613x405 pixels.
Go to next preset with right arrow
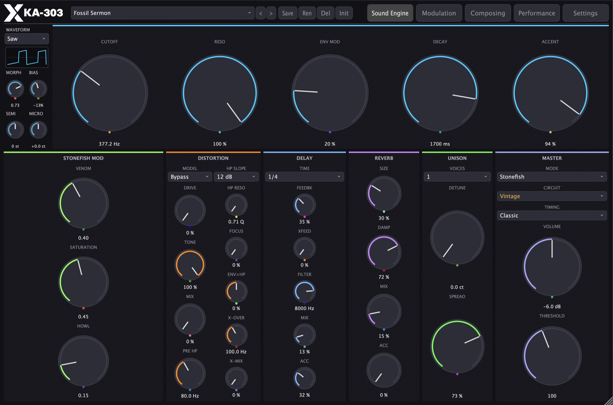click(271, 13)
